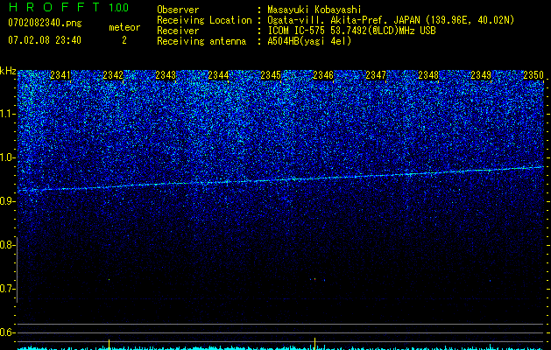Click time marker 2346
This screenshot has height=350, width=551.
point(323,75)
